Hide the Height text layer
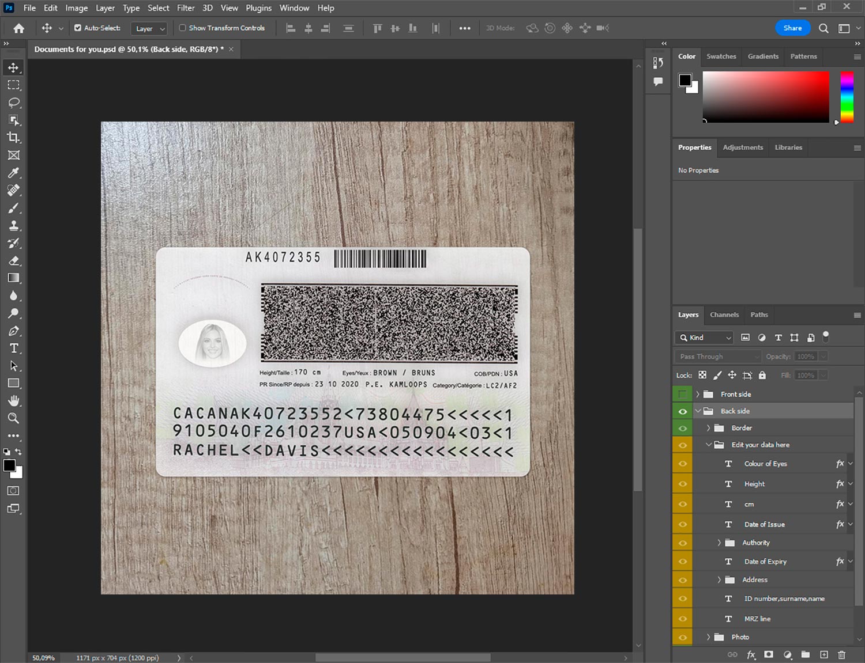This screenshot has width=865, height=663. (682, 484)
